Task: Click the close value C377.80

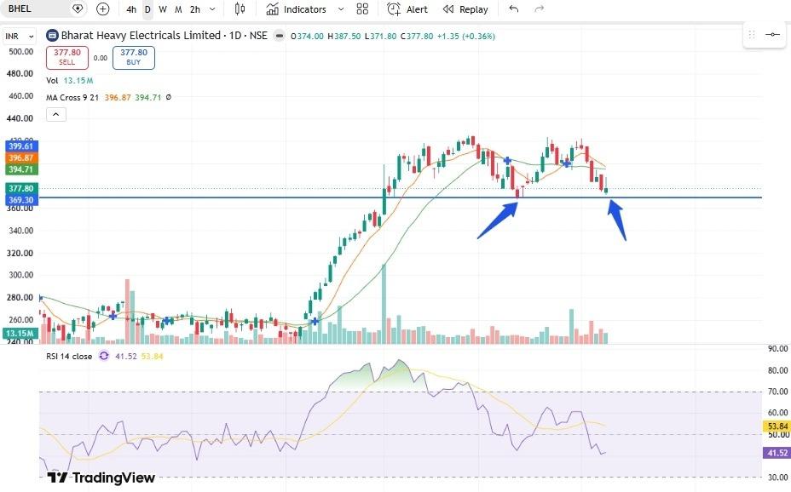Action: click(417, 37)
